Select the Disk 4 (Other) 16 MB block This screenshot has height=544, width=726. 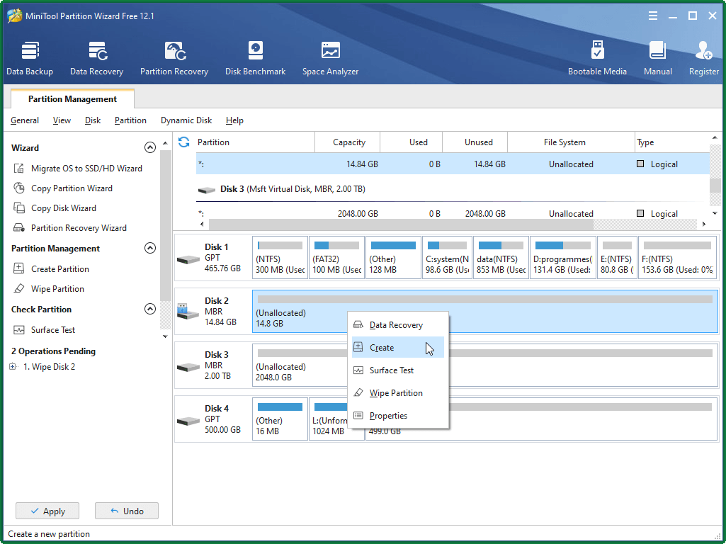280,419
